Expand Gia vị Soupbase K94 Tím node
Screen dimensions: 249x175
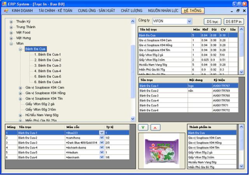tap(20, 99)
